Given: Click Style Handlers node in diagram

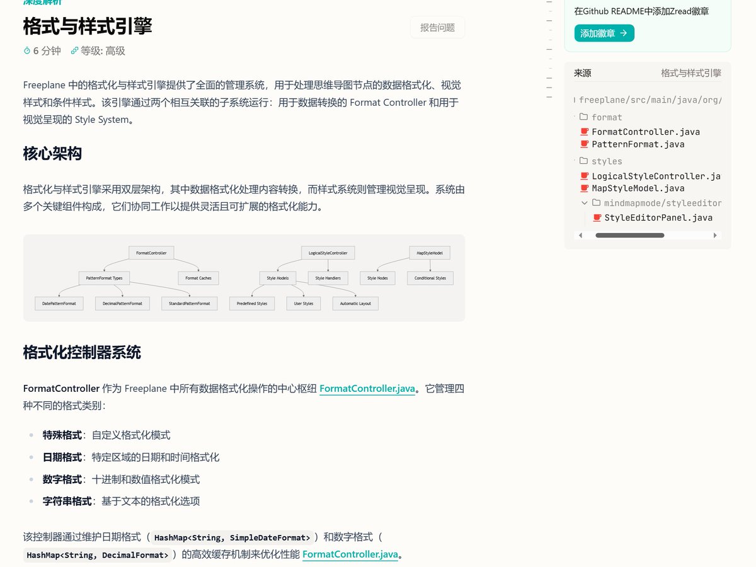Looking at the screenshot, I should click(328, 278).
